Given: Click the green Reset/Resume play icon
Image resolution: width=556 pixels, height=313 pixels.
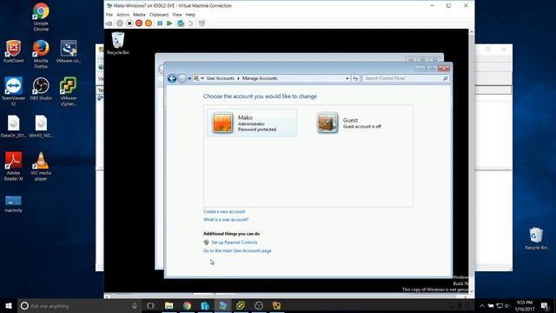Looking at the screenshot, I should click(x=169, y=23).
